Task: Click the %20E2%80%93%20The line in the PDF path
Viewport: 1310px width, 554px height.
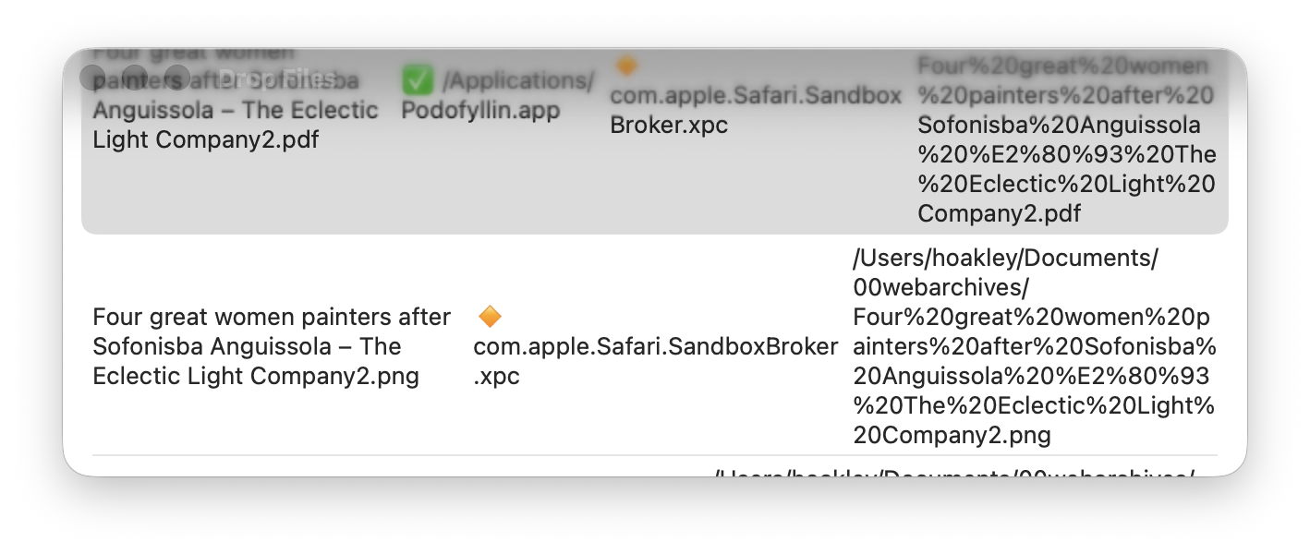Action: point(1066,154)
